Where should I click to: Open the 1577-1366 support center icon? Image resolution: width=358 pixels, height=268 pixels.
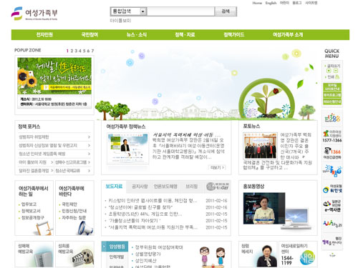(x=332, y=137)
